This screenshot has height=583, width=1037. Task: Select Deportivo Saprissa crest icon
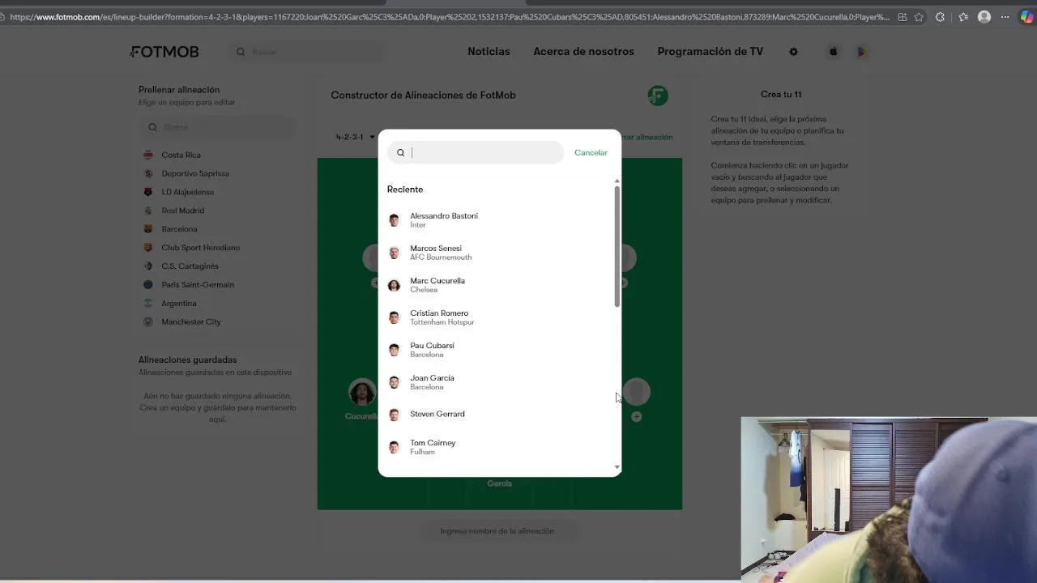(148, 173)
